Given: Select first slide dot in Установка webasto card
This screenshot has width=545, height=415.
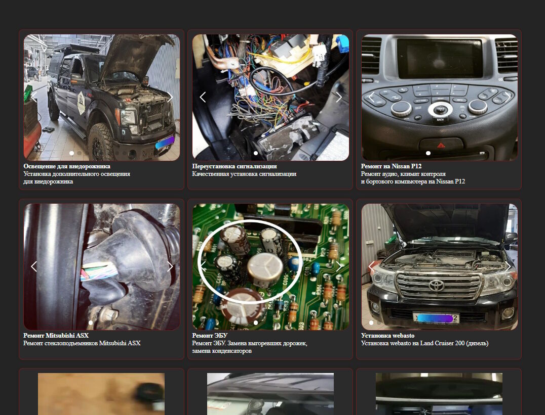Looking at the screenshot, I should tap(371, 322).
